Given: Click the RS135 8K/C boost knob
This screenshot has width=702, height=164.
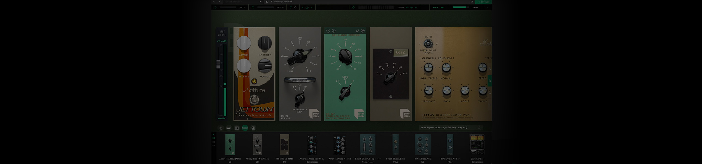Looking at the screenshot, I should tap(390, 78).
